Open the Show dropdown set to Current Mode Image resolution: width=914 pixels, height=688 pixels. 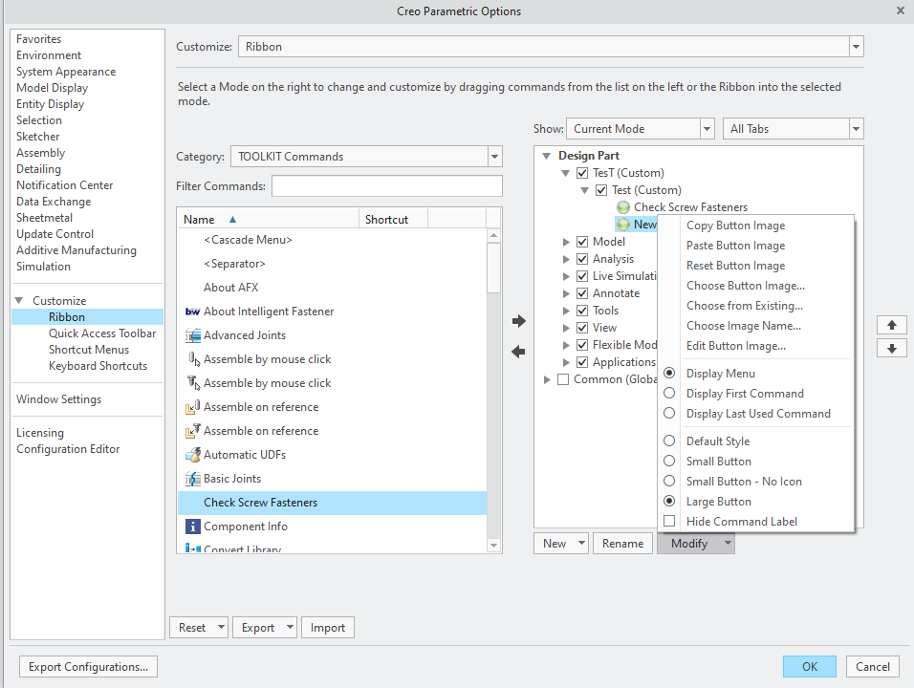click(x=707, y=127)
